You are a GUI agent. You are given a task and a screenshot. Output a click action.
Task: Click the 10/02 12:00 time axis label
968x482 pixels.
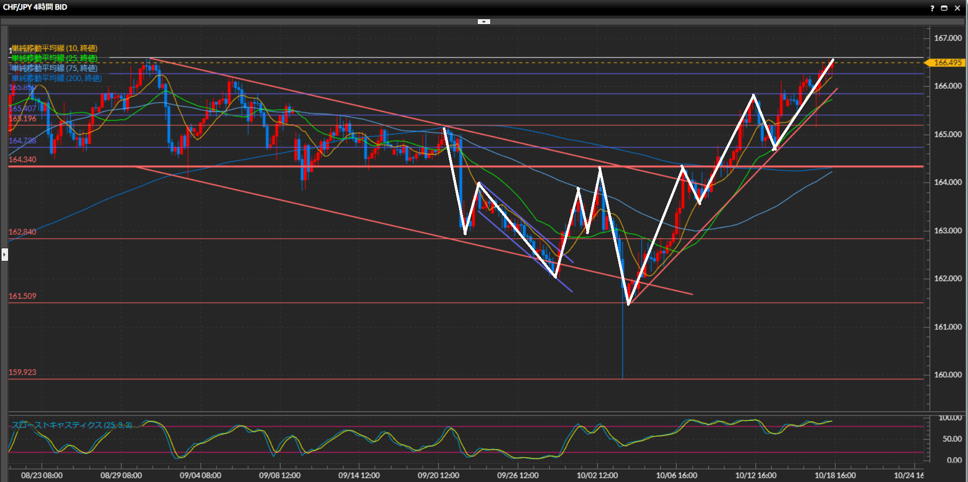[x=597, y=475]
